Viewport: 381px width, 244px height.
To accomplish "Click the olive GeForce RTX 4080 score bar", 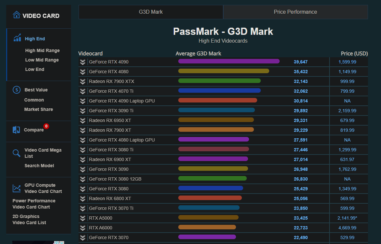I will [224, 71].
